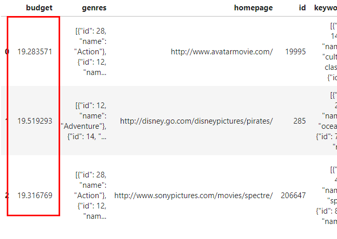Click the Sony Pictures spectre URL
Image resolution: width=337 pixels, height=239 pixels.
point(193,195)
